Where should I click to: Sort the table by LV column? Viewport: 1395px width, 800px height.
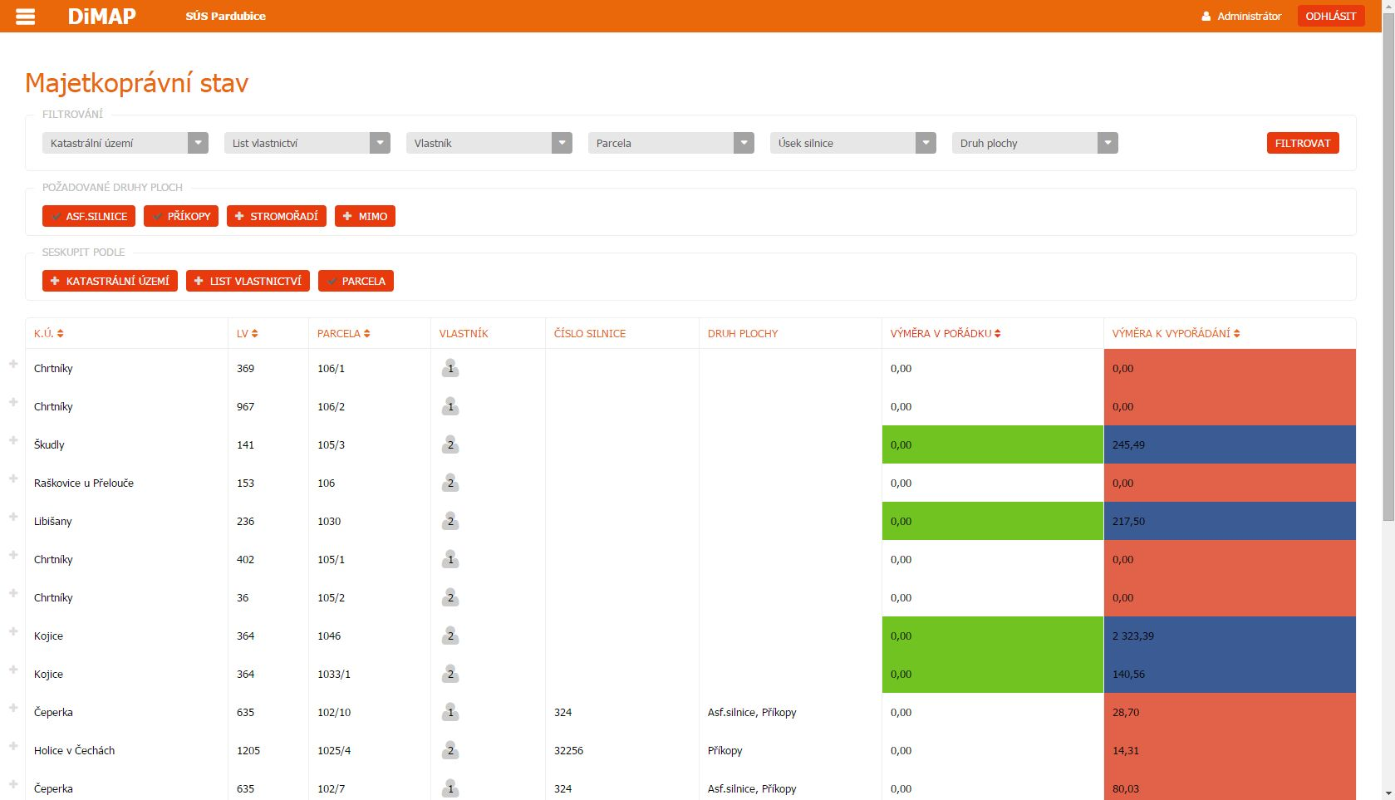(x=248, y=333)
